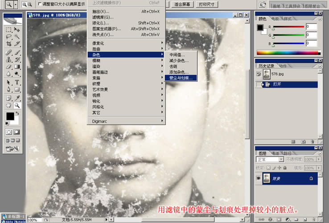The height and width of the screenshot is (223, 329).
Task: Click the zoom out magnifier icon
Action: 30,4
